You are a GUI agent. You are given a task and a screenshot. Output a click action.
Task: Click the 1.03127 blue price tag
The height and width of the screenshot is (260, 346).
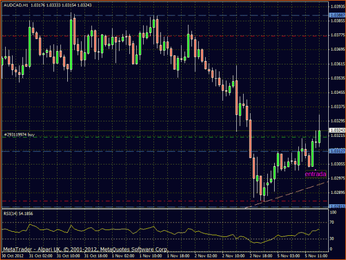tap(337, 151)
